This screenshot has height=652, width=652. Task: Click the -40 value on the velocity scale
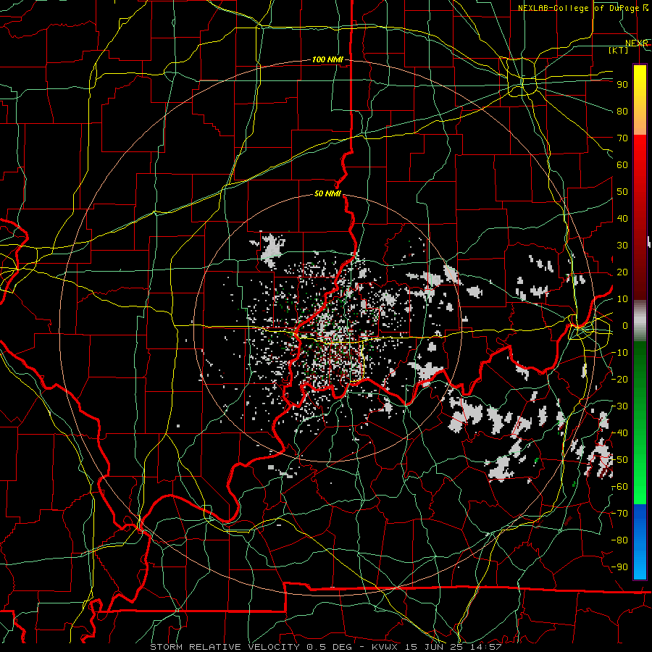(x=619, y=433)
